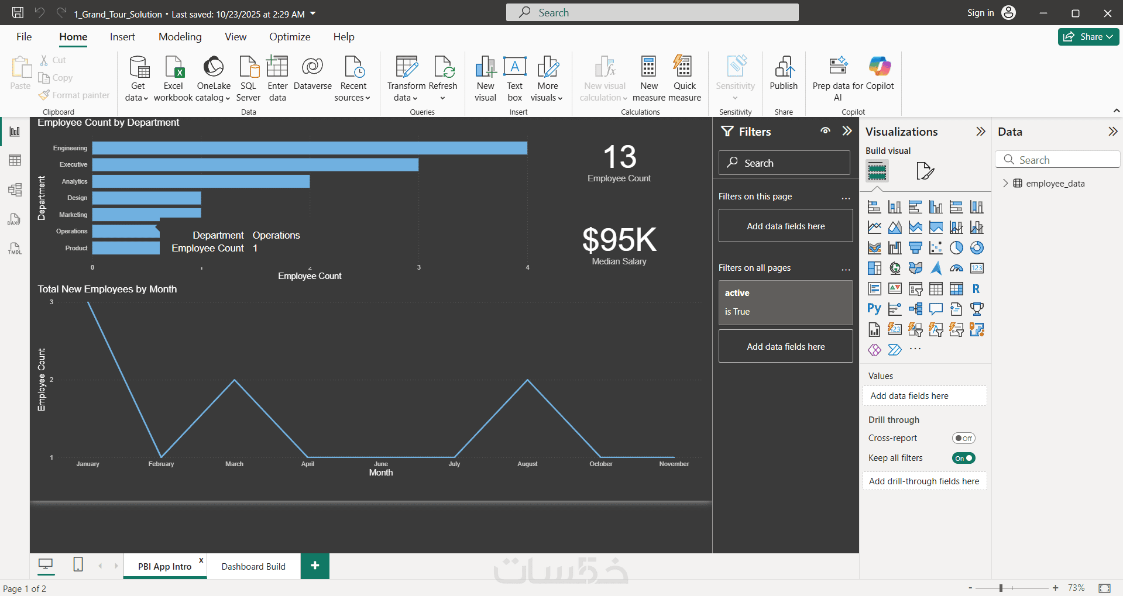Click zoom in plus button
The width and height of the screenshot is (1123, 596).
click(1055, 588)
